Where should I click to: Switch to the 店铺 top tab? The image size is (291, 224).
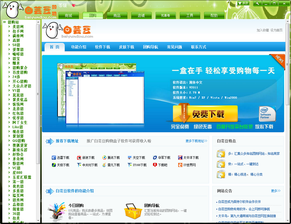(x=141, y=16)
